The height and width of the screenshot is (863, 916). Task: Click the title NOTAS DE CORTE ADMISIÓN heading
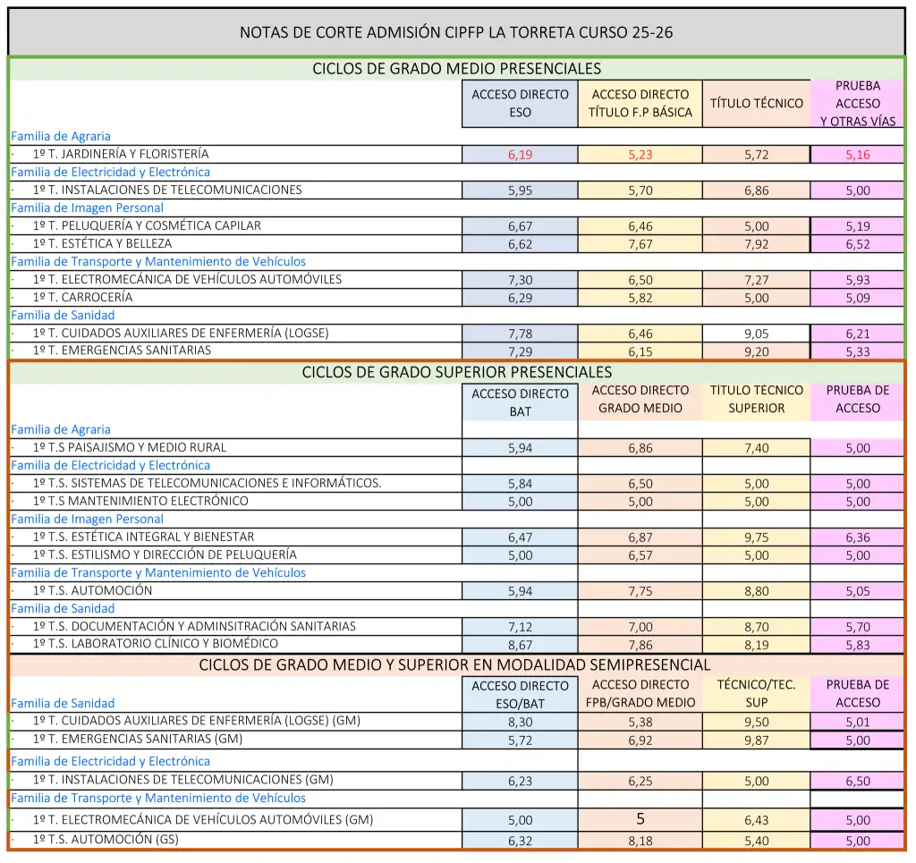(x=456, y=33)
